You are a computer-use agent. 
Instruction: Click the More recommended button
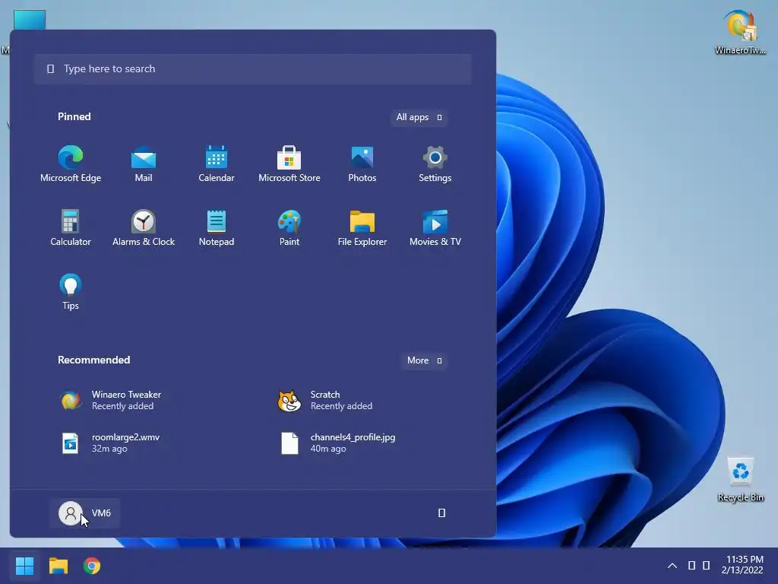coord(424,360)
